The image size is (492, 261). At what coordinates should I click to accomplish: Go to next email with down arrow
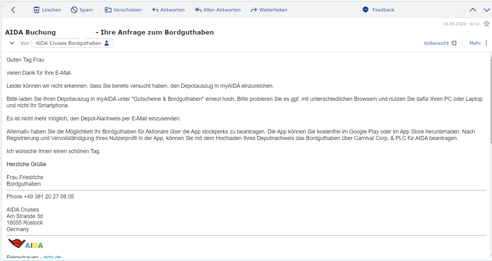pos(487,10)
